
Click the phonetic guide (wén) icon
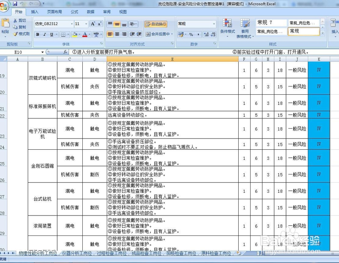click(x=96, y=34)
